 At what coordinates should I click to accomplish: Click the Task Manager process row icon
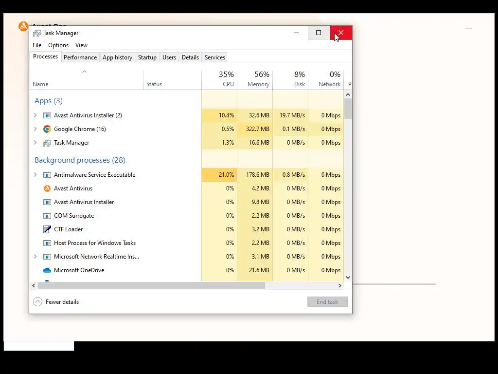point(47,143)
